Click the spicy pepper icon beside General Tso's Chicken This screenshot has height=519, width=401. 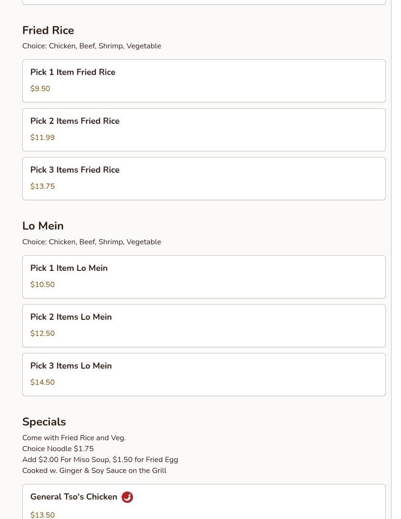pyautogui.click(x=127, y=497)
